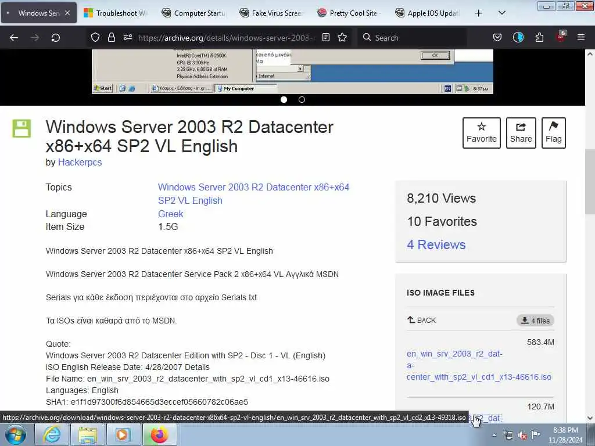
Task: Open the Windows Start menu
Action: [x=16, y=434]
